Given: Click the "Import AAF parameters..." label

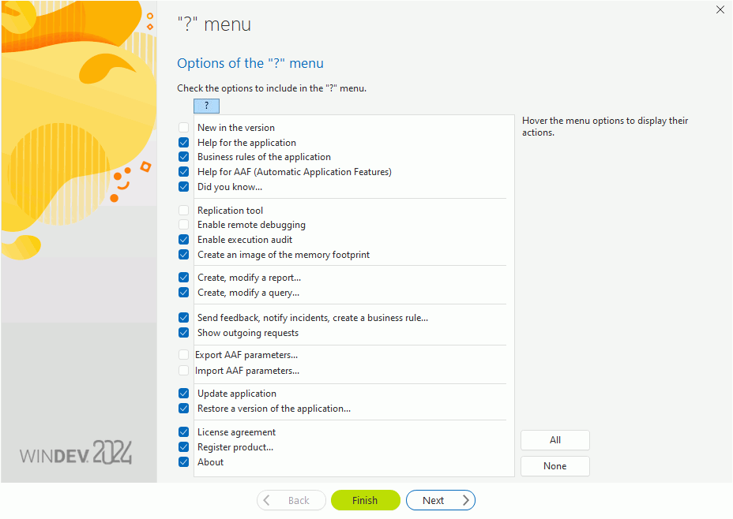Looking at the screenshot, I should 247,371.
